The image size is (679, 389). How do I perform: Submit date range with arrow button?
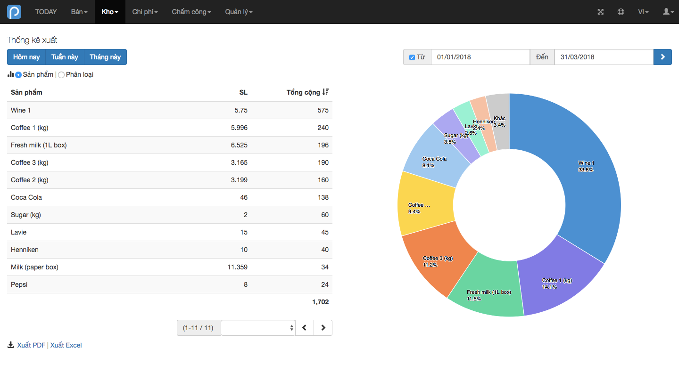pos(662,57)
